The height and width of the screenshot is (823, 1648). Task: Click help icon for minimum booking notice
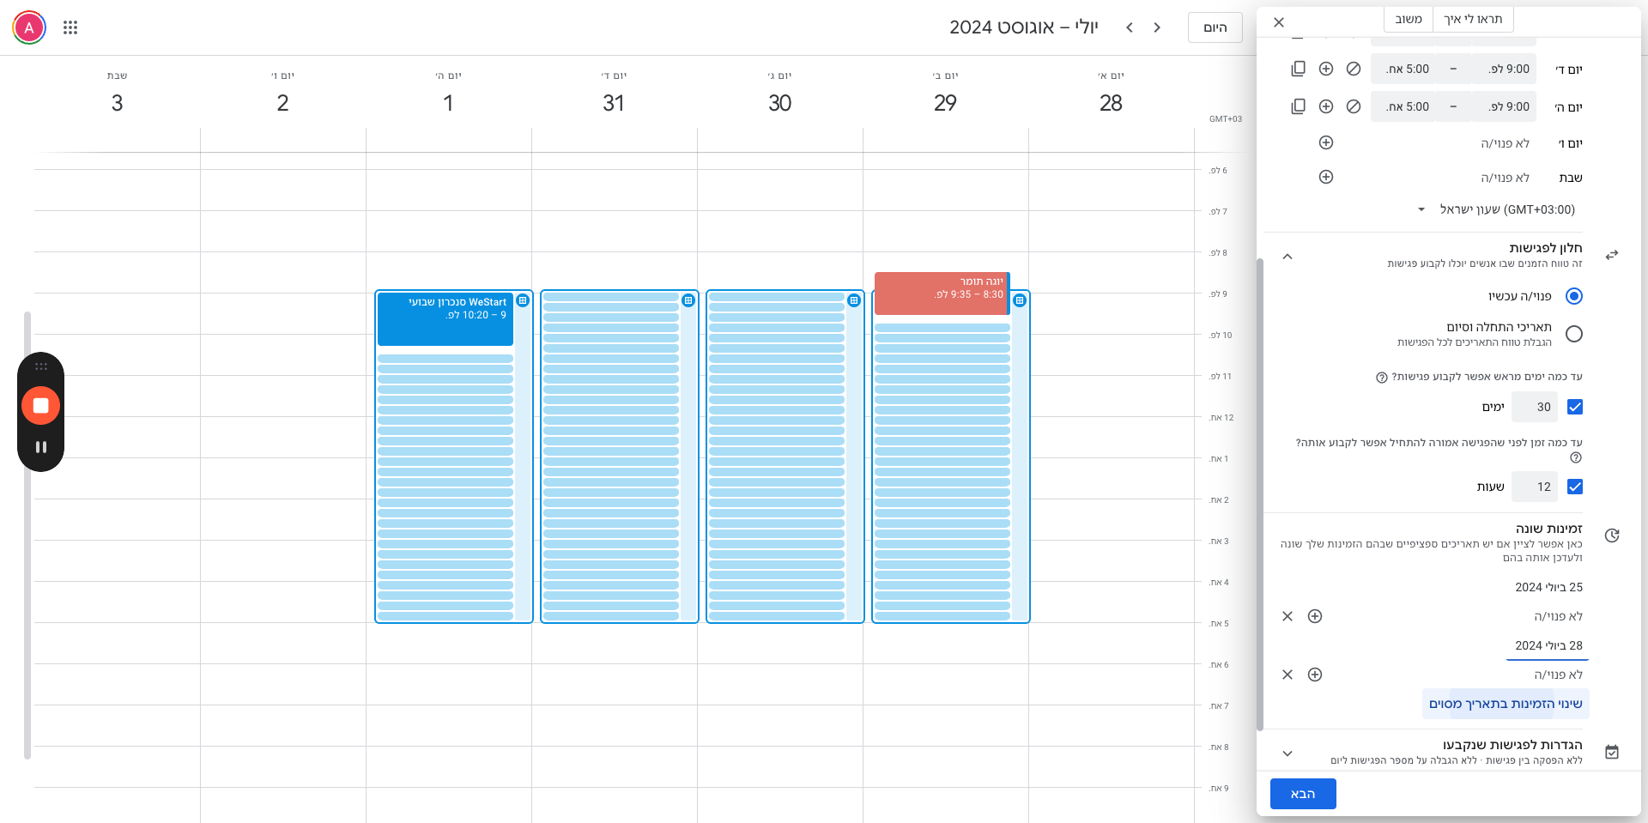tap(1576, 457)
